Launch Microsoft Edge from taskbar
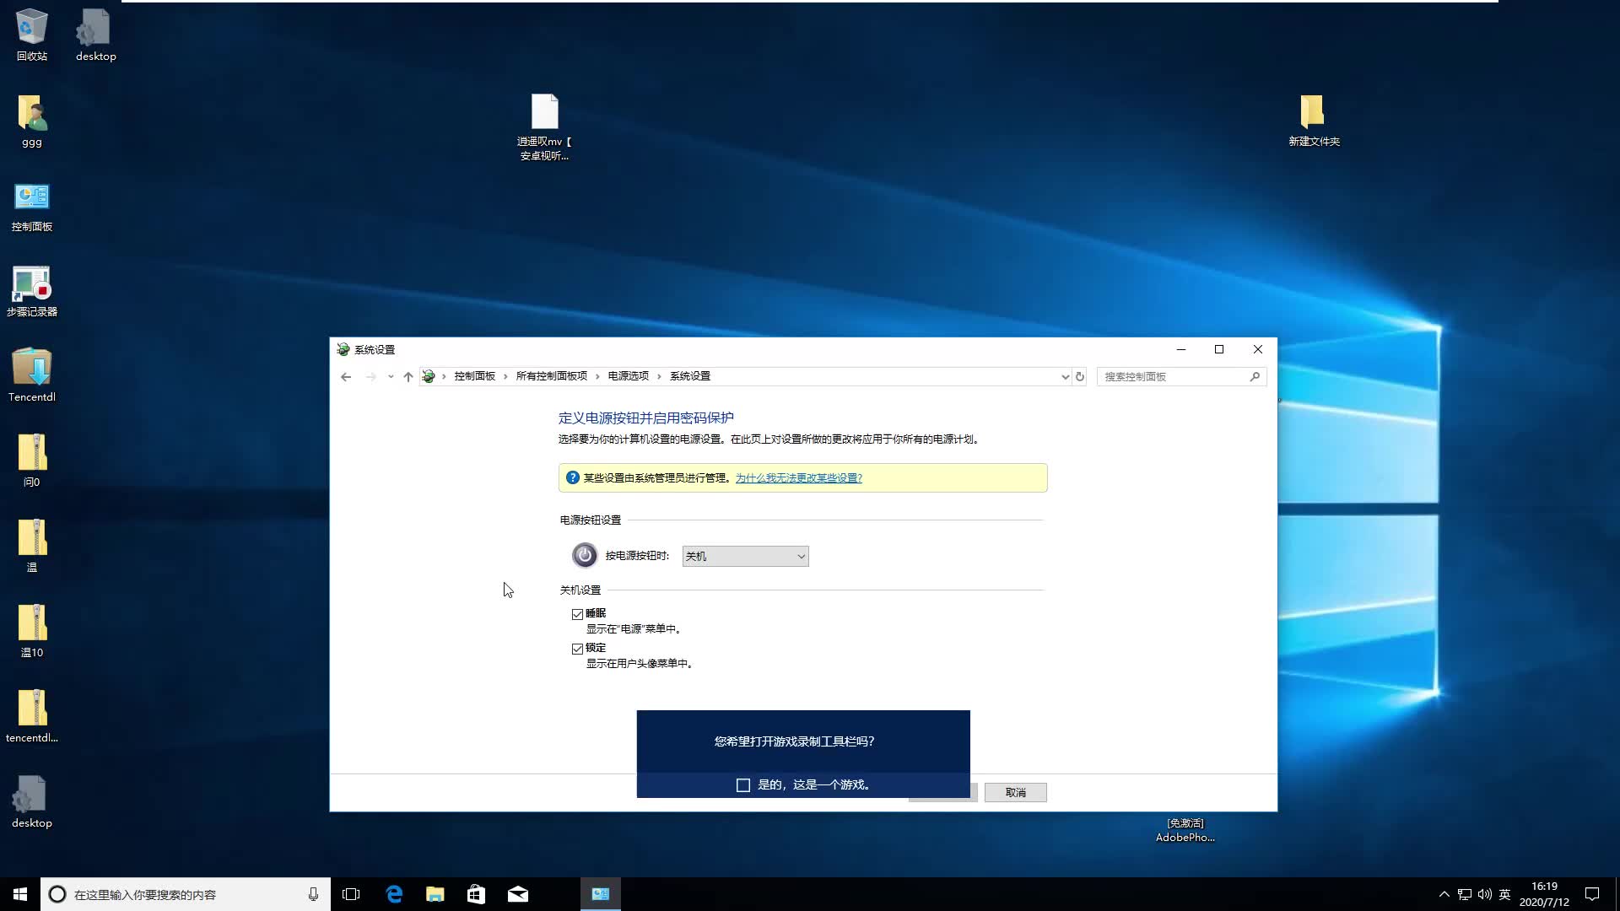 click(393, 894)
